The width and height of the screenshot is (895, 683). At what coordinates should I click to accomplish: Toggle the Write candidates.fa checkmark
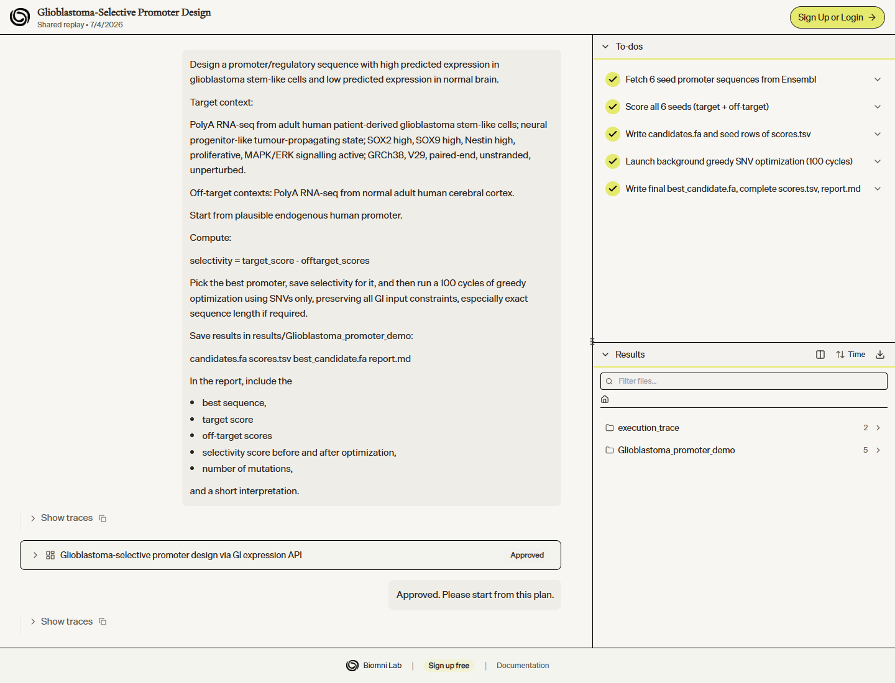tap(613, 134)
